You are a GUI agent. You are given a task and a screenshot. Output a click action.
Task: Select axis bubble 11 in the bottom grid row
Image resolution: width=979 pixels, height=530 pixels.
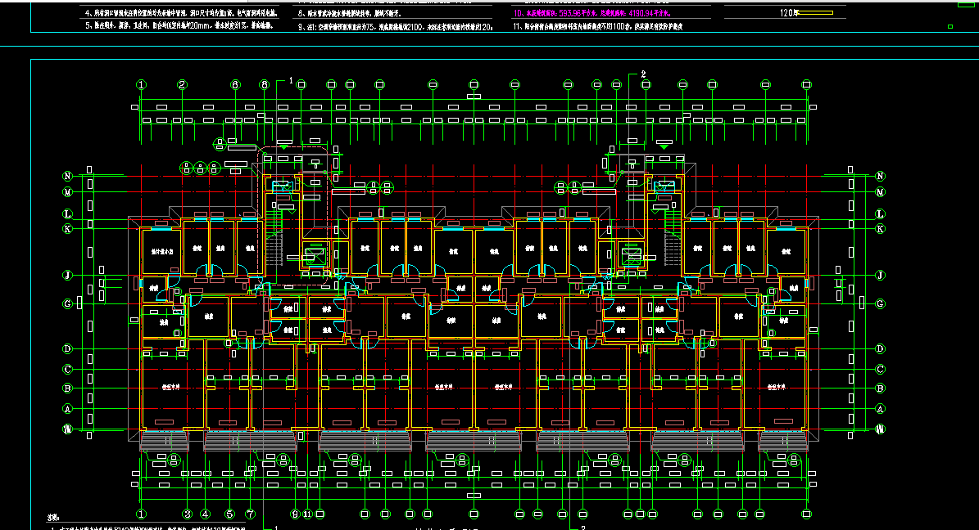pos(307,514)
